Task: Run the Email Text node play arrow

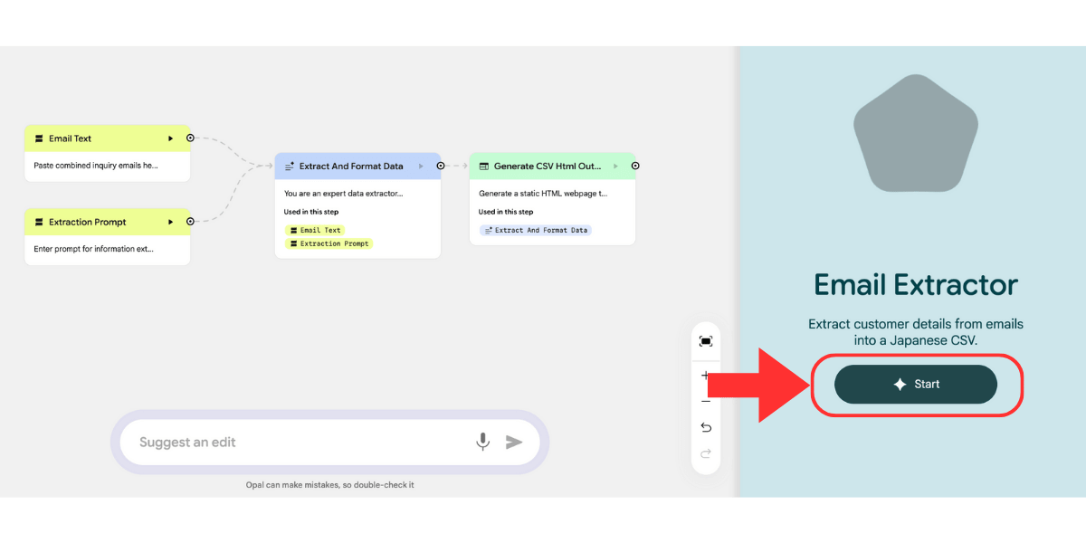Action: pos(170,138)
